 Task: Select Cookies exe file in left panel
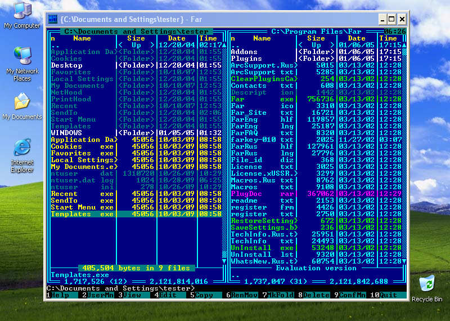136,146
